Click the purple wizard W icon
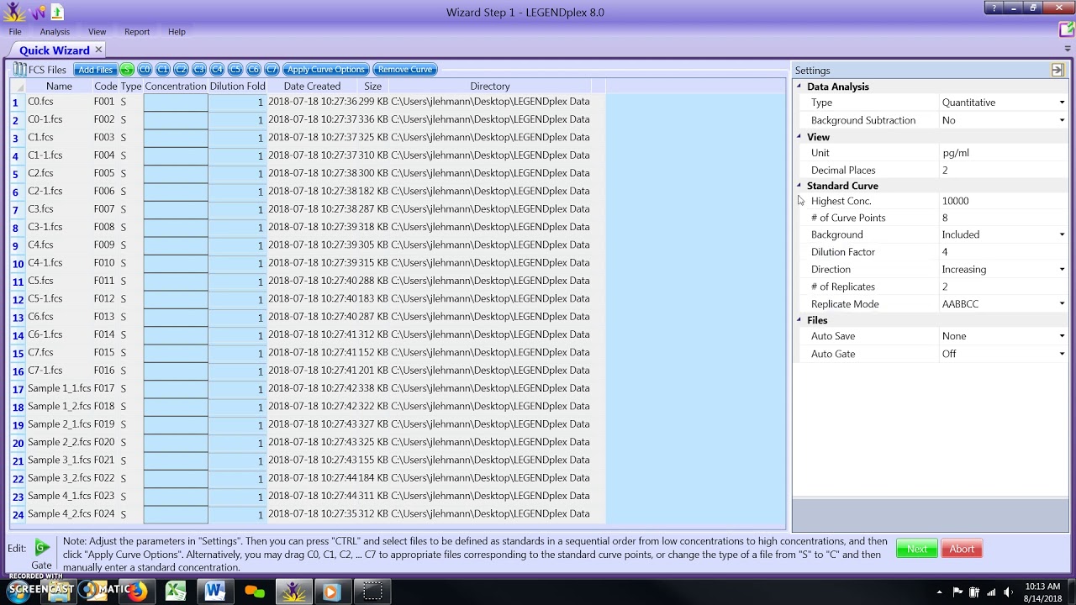 (38, 13)
